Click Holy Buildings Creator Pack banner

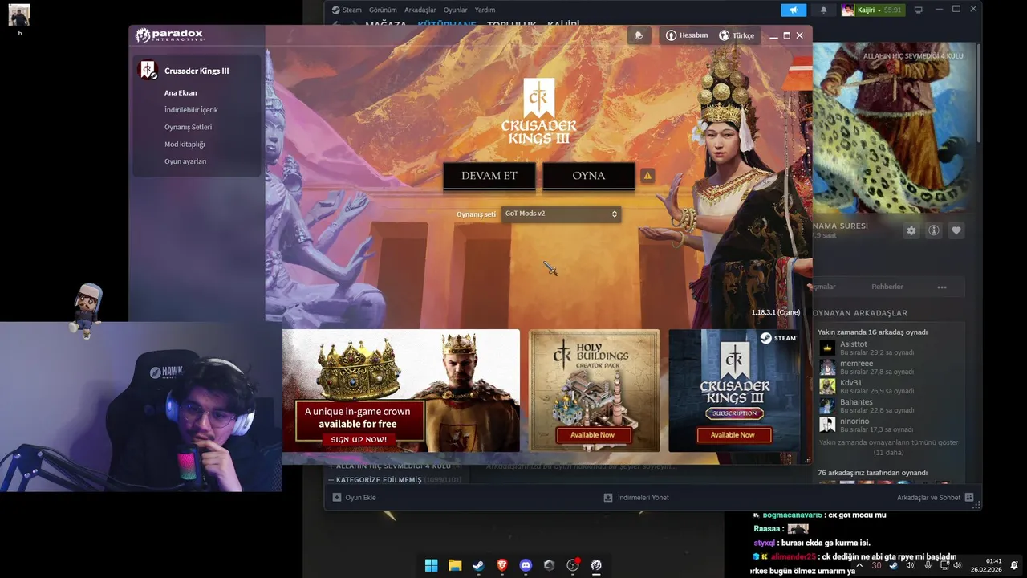click(x=594, y=390)
